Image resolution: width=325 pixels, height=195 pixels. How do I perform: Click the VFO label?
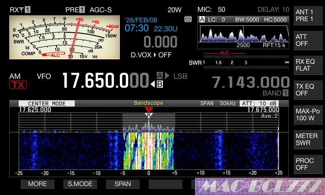44,76
